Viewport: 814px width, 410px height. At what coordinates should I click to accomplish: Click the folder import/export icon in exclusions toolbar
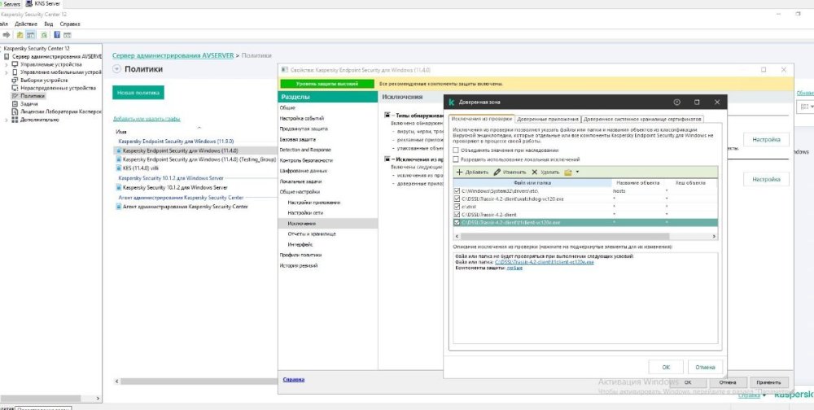point(568,172)
